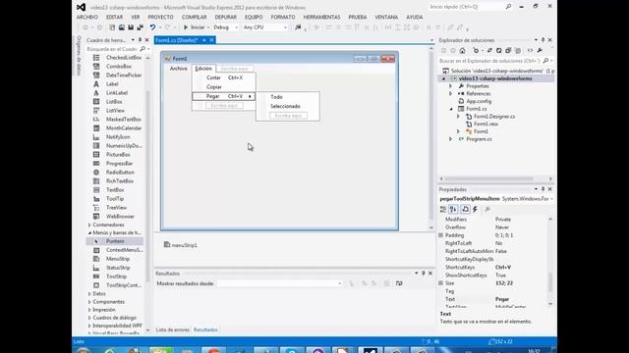629x353 pixels.
Task: Click the Undo toolbar icon
Action: click(152, 27)
